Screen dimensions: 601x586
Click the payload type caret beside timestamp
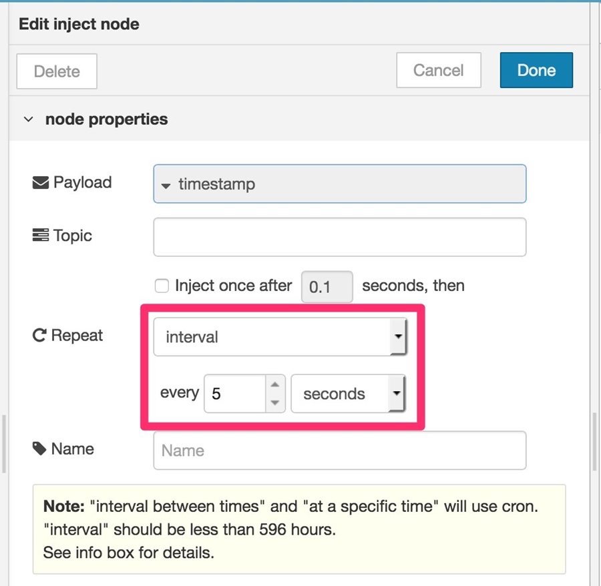[166, 186]
